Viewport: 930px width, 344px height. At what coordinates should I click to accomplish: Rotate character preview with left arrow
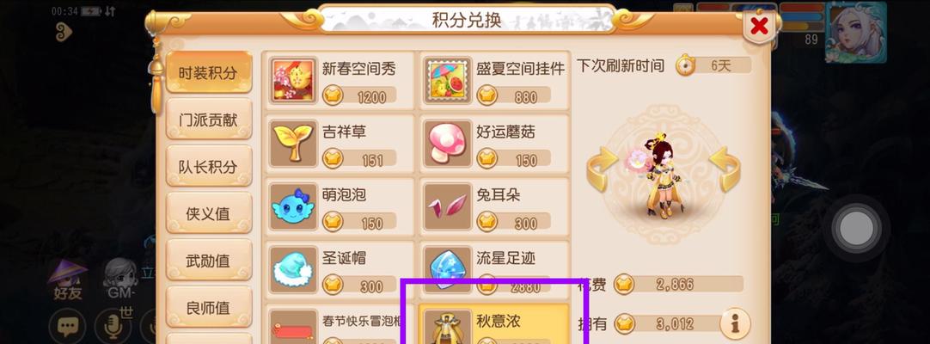point(602,169)
